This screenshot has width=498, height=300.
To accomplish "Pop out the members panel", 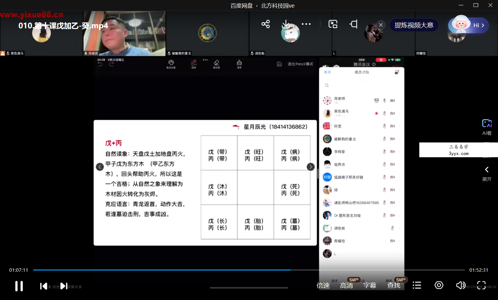I will coord(397,72).
